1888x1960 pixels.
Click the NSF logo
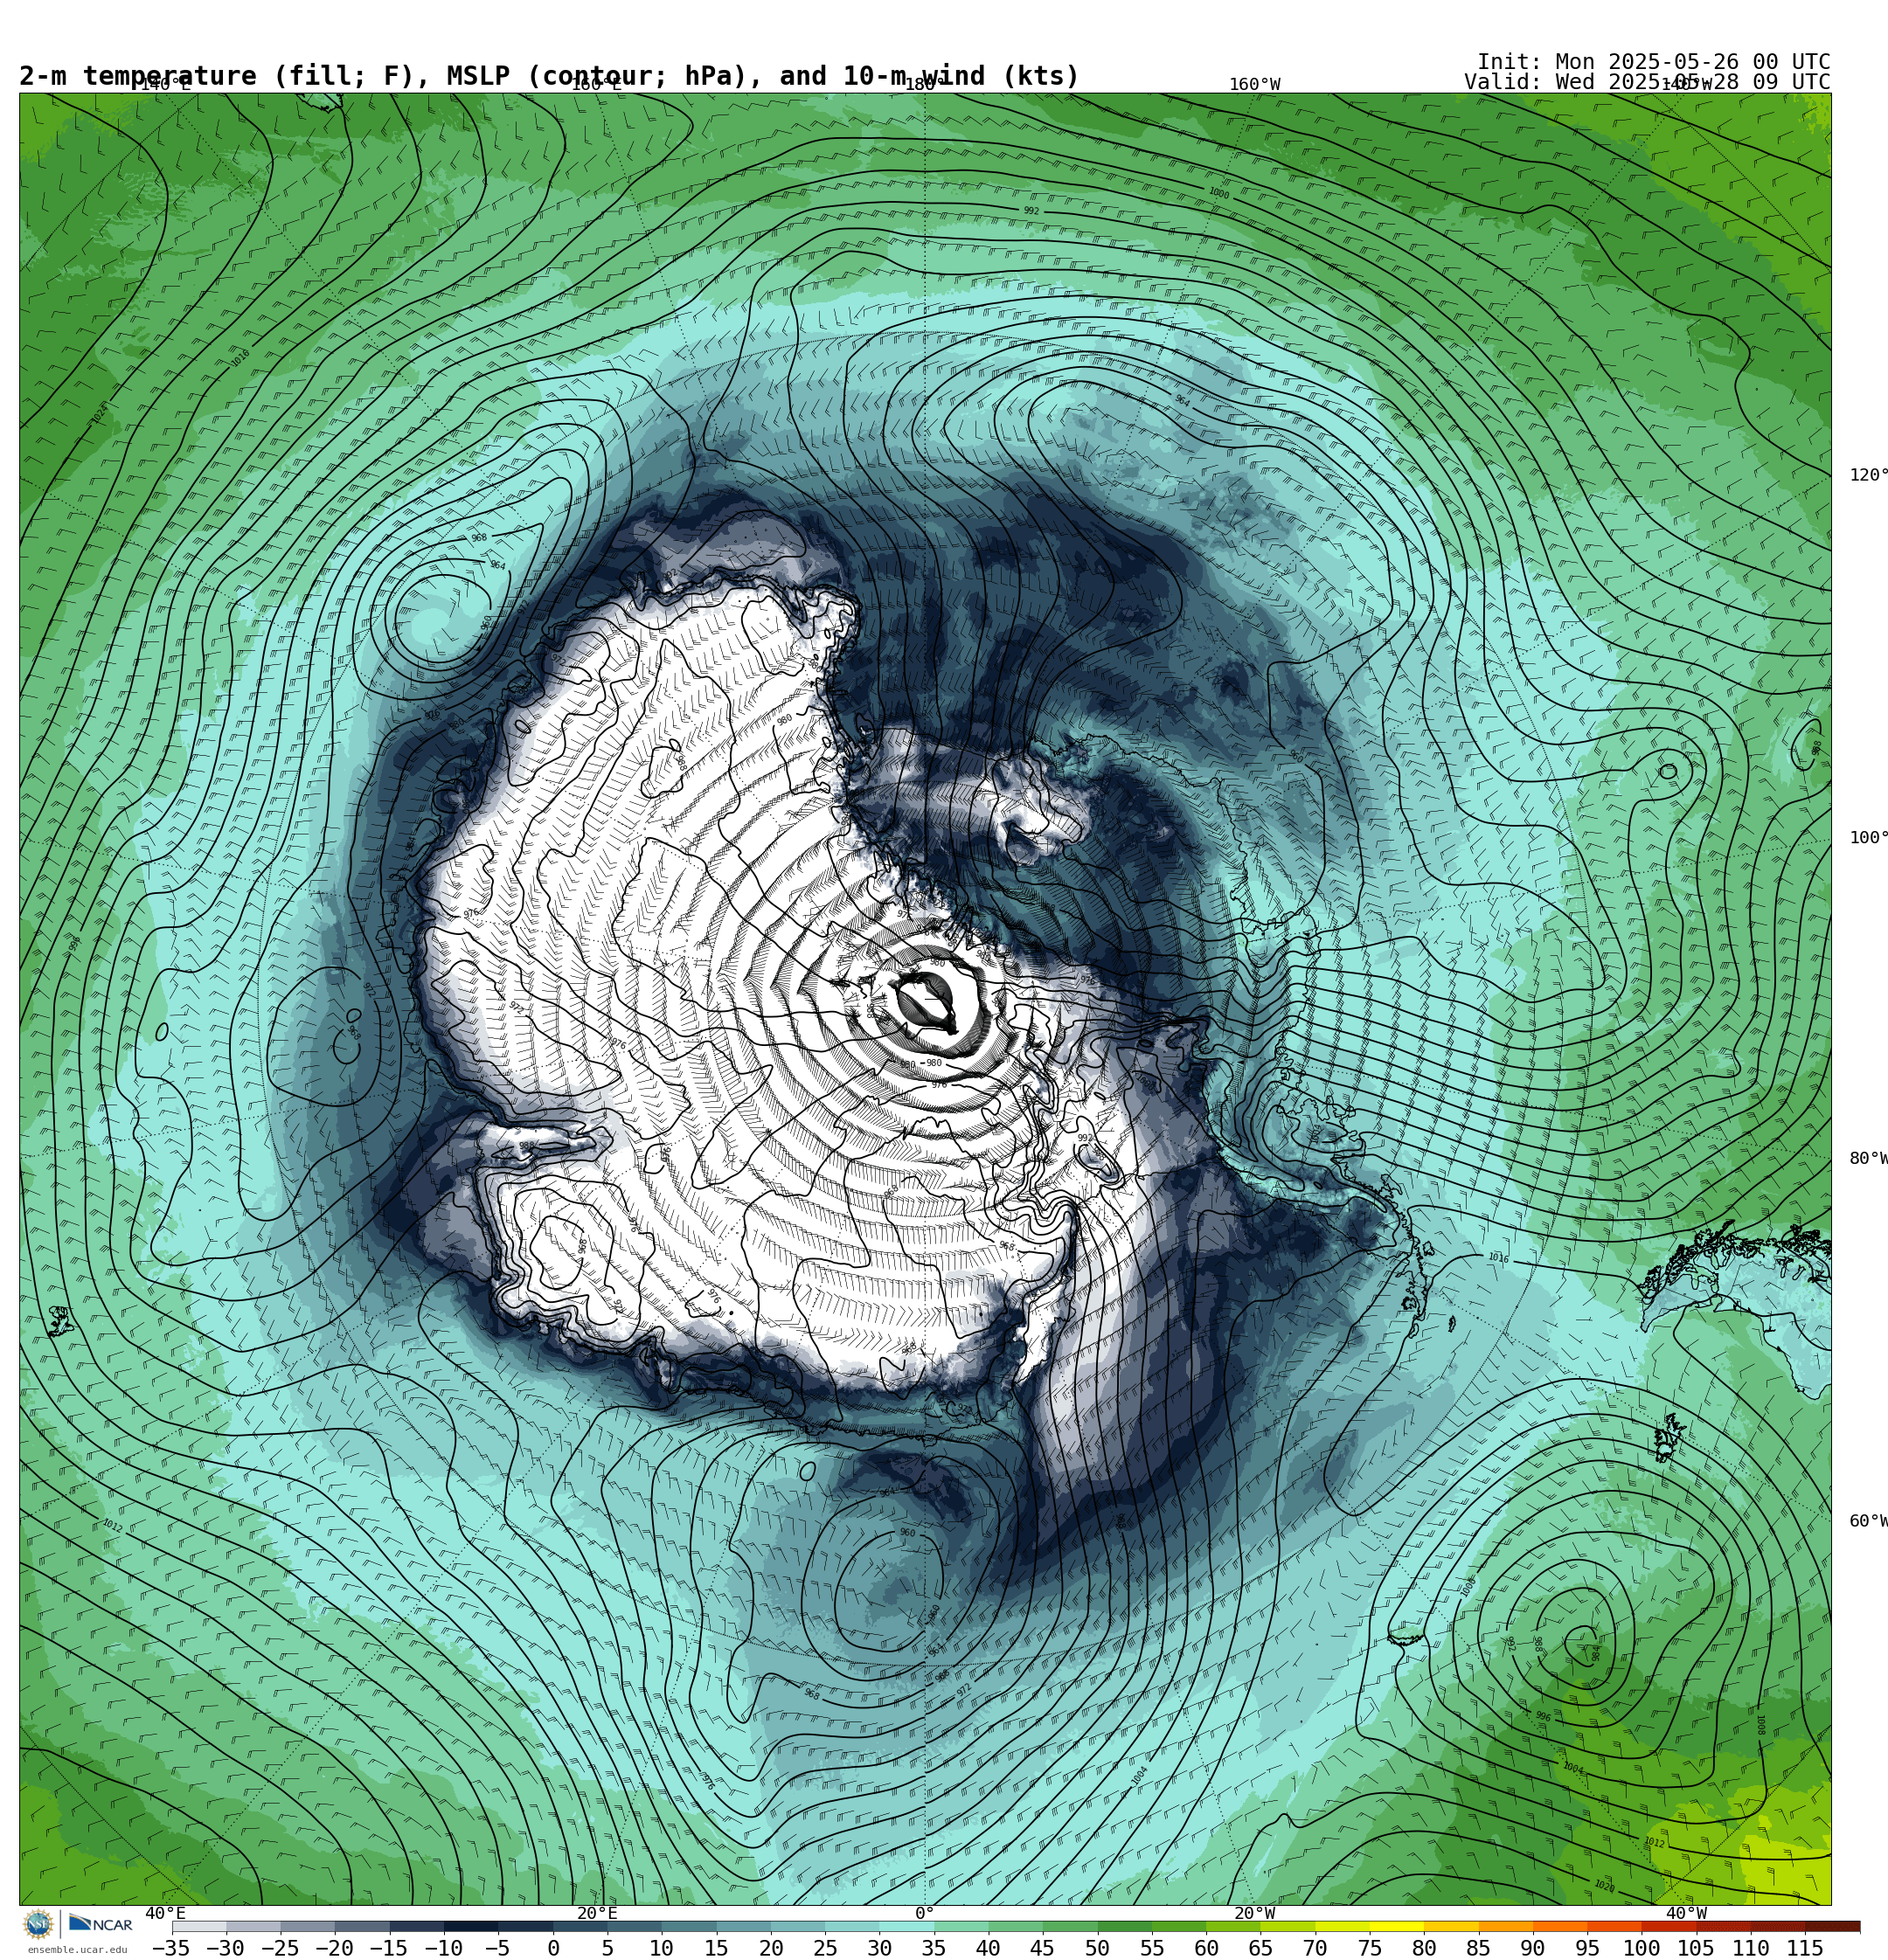click(39, 1923)
